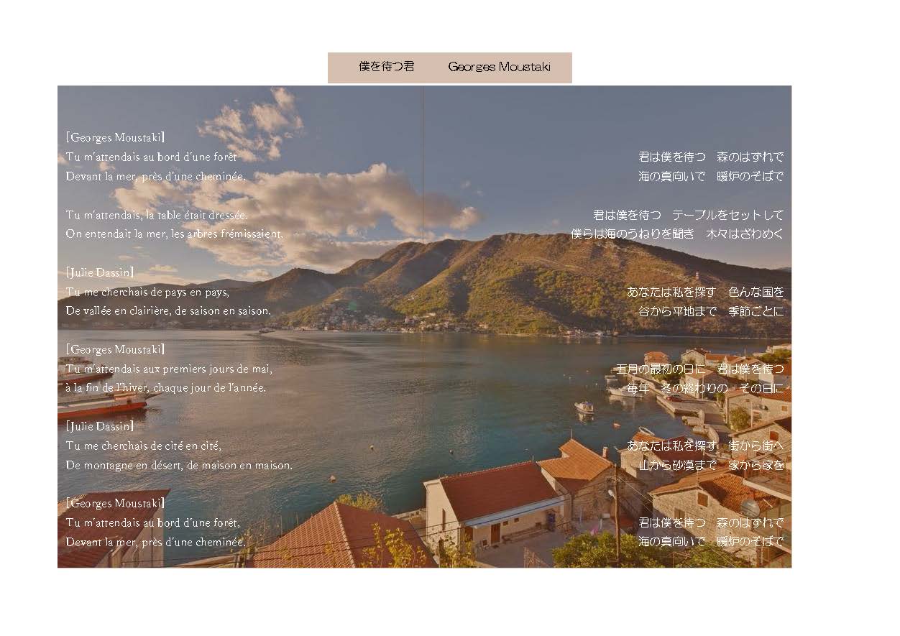Image resolution: width=900 pixels, height=636 pixels.
Task: Select the line 'à la fin de l'hiver, chaque jour de l'année.'
Action: [x=166, y=388]
